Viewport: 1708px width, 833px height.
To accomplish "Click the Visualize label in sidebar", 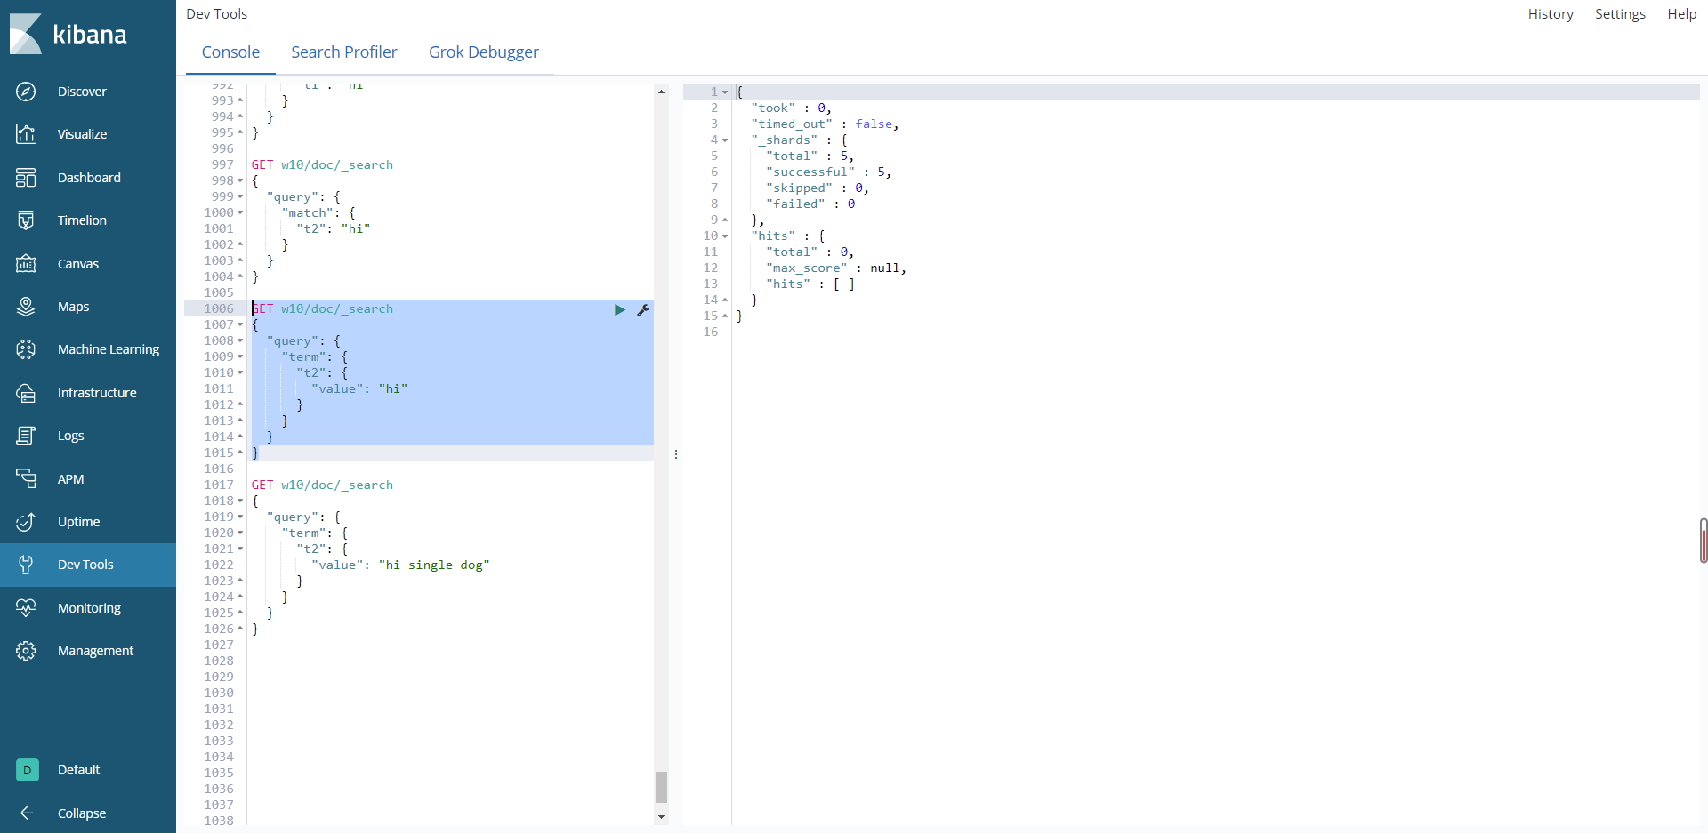I will (x=82, y=134).
